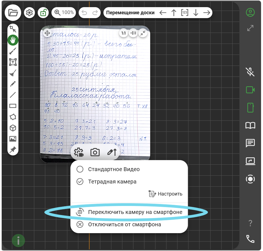Click the insert image tool
263x251 pixels.
coord(13,139)
